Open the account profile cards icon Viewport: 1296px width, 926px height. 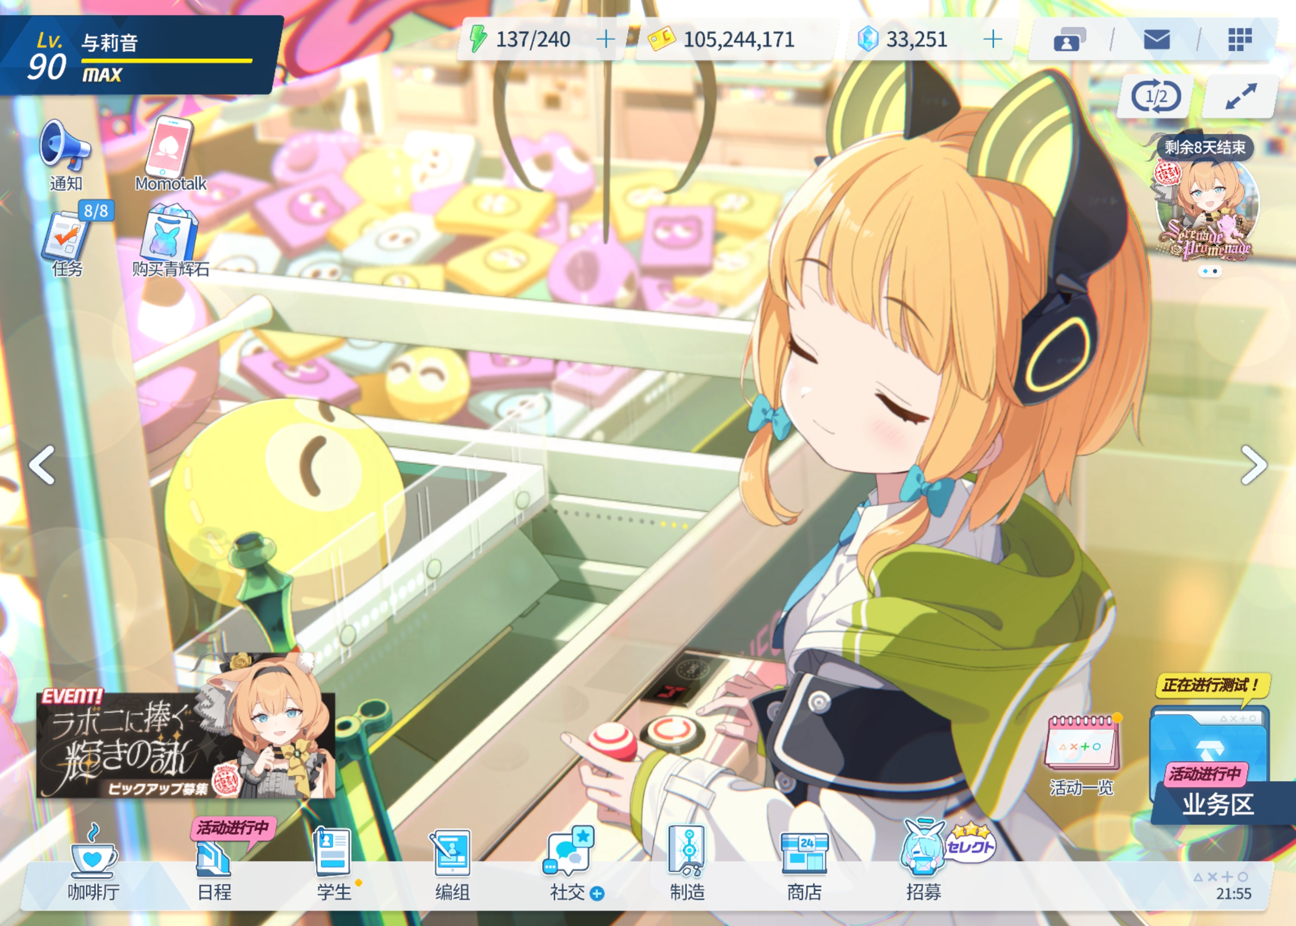(x=1069, y=40)
